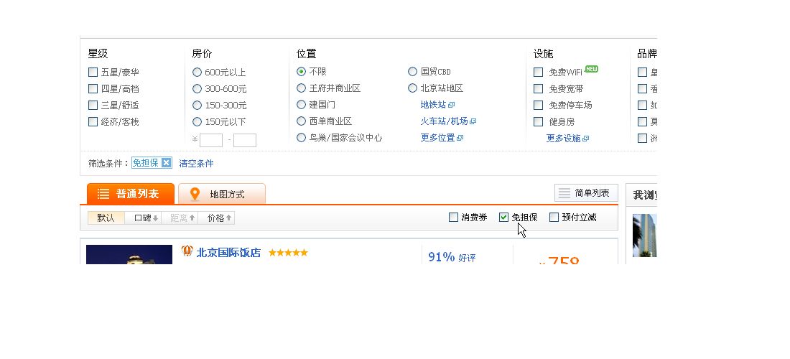790x359 pixels.
Task: Click the 简单列表 lines icon
Action: (x=564, y=193)
